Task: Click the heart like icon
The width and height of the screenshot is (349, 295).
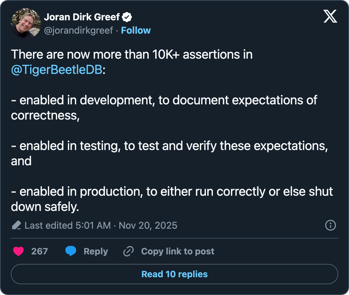Action: click(x=18, y=252)
